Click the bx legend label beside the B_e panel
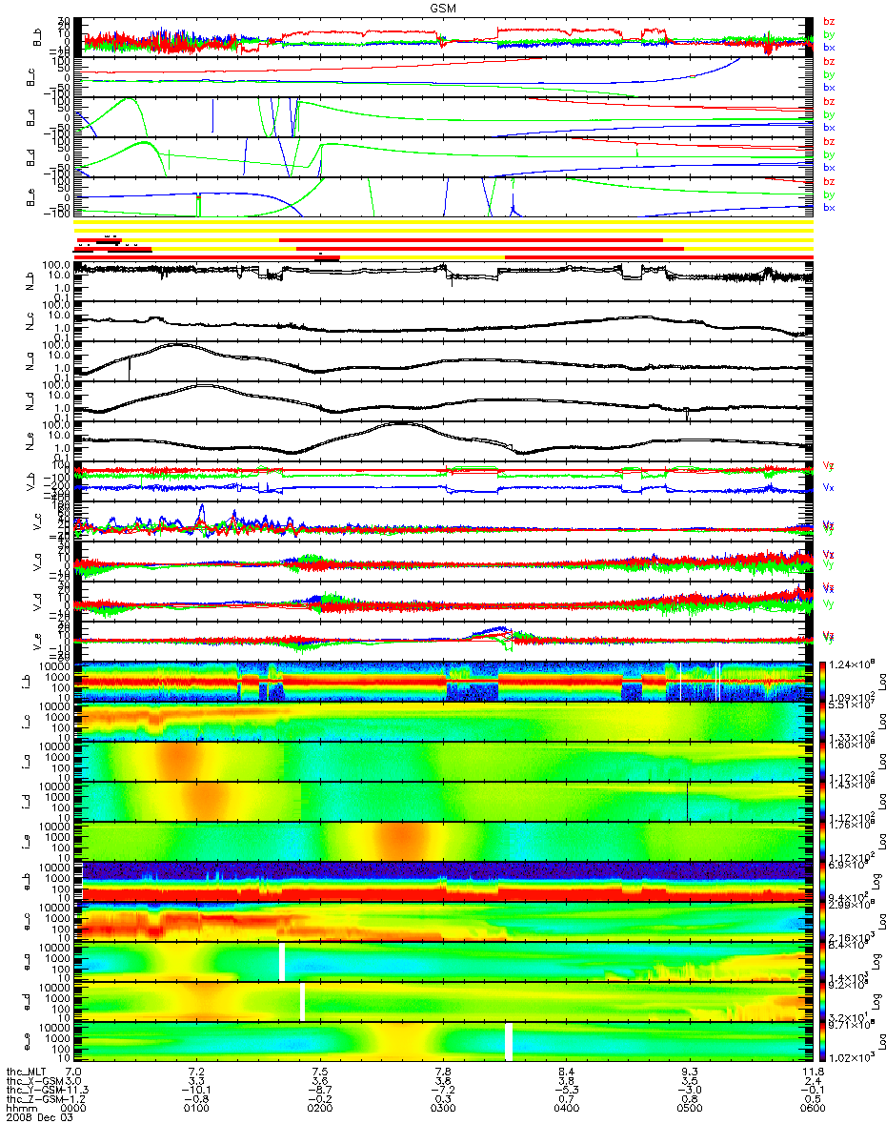886x1144 pixels. (x=828, y=208)
